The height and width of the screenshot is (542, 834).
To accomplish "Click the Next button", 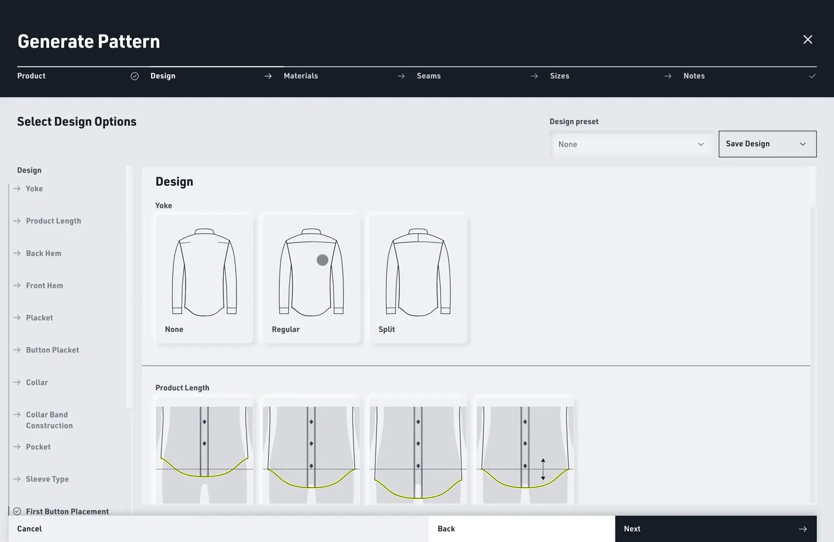I will [715, 528].
